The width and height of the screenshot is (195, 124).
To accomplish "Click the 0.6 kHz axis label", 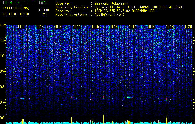I will click(x=3, y=118).
